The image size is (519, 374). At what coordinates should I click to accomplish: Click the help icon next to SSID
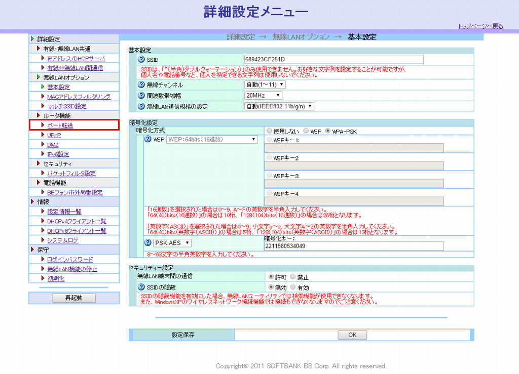(x=141, y=60)
